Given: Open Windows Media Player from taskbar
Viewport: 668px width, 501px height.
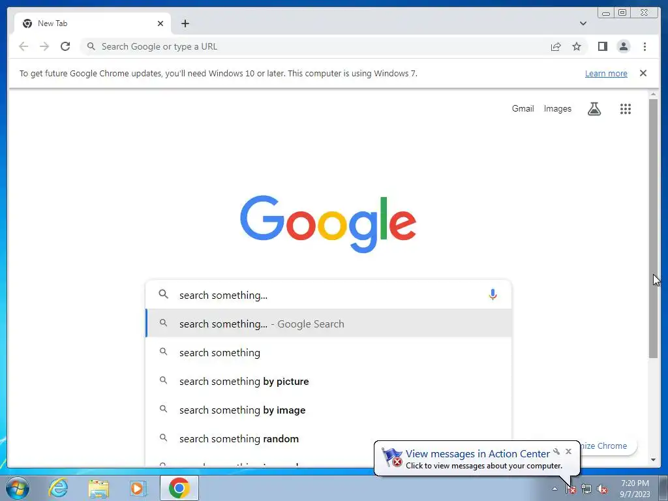Looking at the screenshot, I should pyautogui.click(x=138, y=488).
